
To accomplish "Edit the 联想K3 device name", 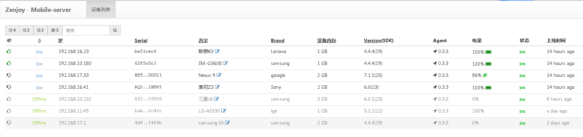I will [x=217, y=51].
